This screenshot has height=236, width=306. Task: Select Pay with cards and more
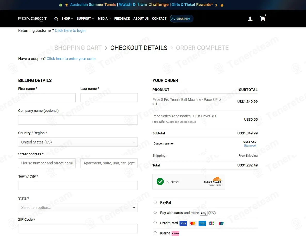click(155, 212)
